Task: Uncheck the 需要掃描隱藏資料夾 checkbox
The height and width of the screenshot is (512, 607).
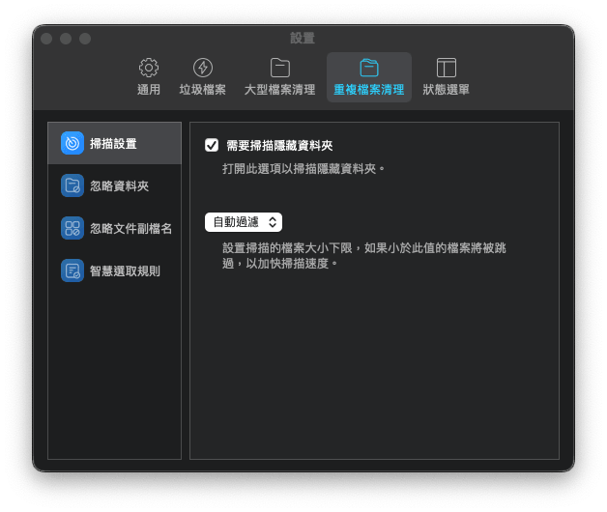Action: pyautogui.click(x=212, y=146)
